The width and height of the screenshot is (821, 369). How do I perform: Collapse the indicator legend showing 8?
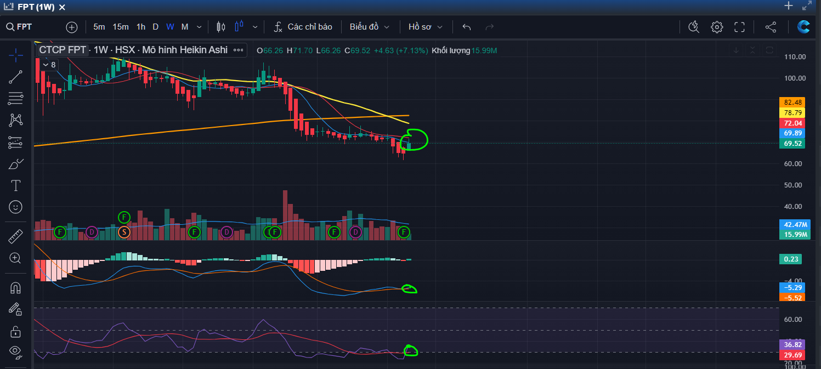click(x=49, y=65)
